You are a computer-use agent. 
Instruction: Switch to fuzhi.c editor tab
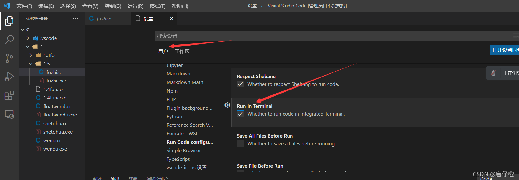[x=108, y=19]
